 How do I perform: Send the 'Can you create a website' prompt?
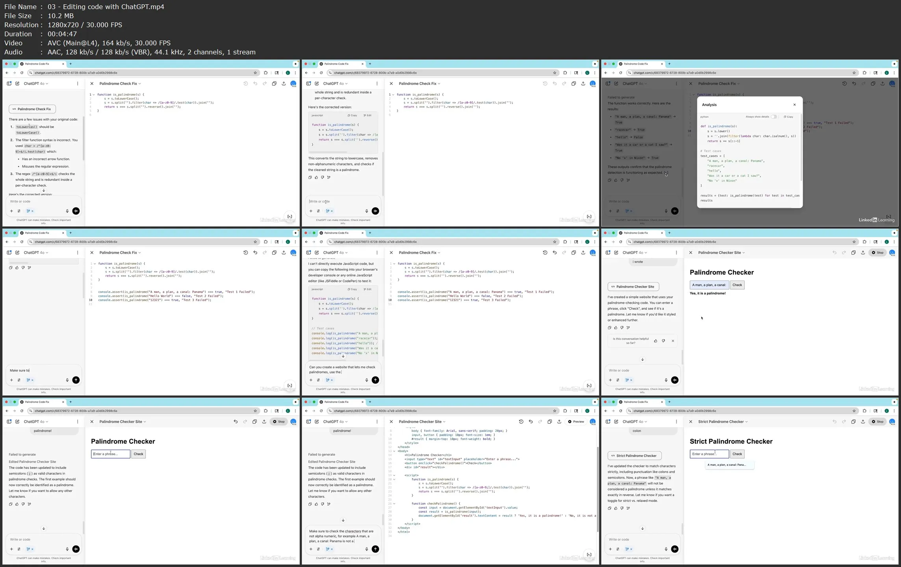point(375,380)
